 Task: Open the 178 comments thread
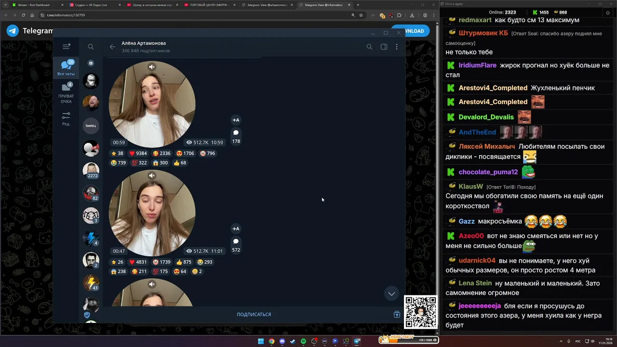236,136
